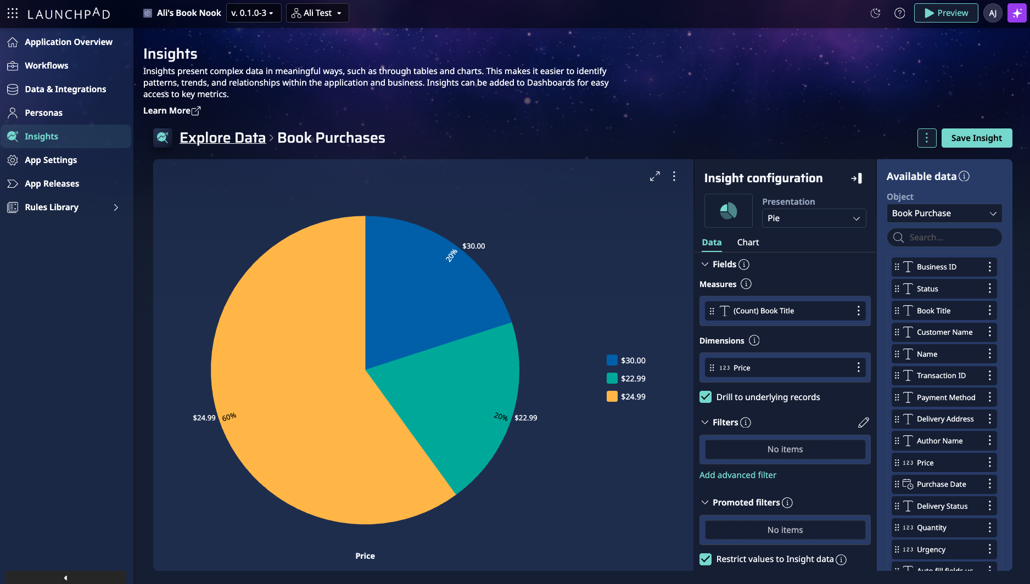Click the Data & Integrations sidebar icon

(x=13, y=89)
